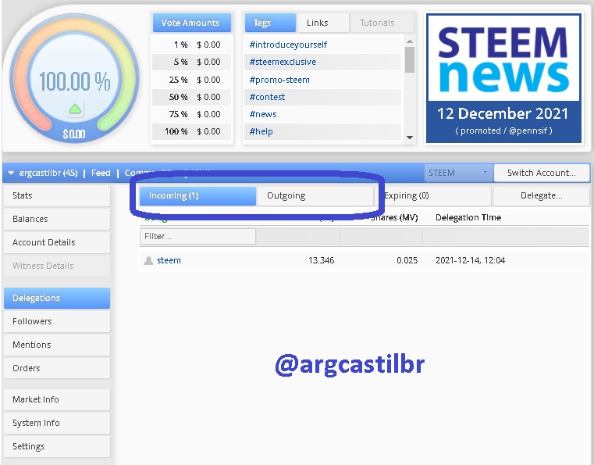Switch to the Tags tab
Screen dimensions: 594x465
click(x=270, y=23)
